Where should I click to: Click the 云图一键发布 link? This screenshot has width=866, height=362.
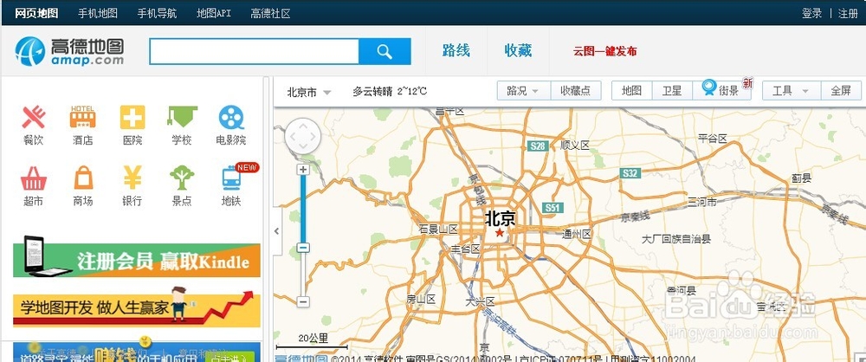point(604,51)
